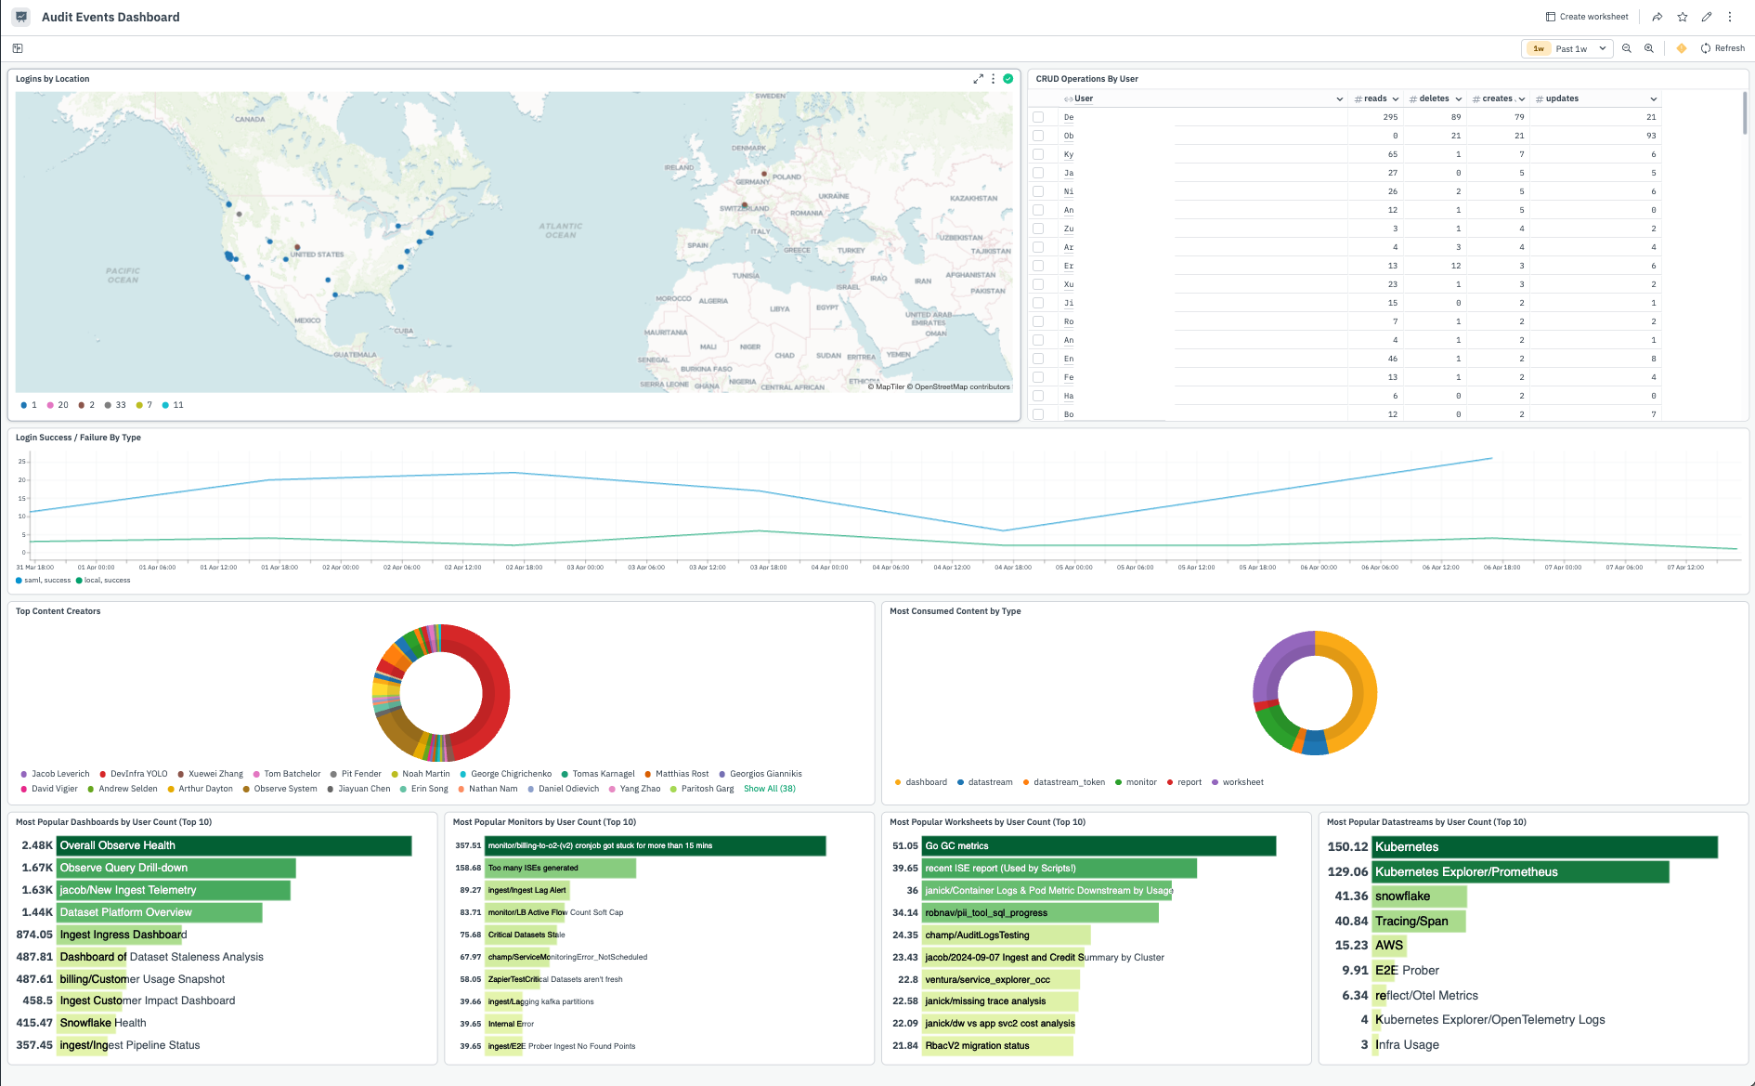The image size is (1755, 1086).
Task: Open the reads column dropdown arrow
Action: [1395, 99]
